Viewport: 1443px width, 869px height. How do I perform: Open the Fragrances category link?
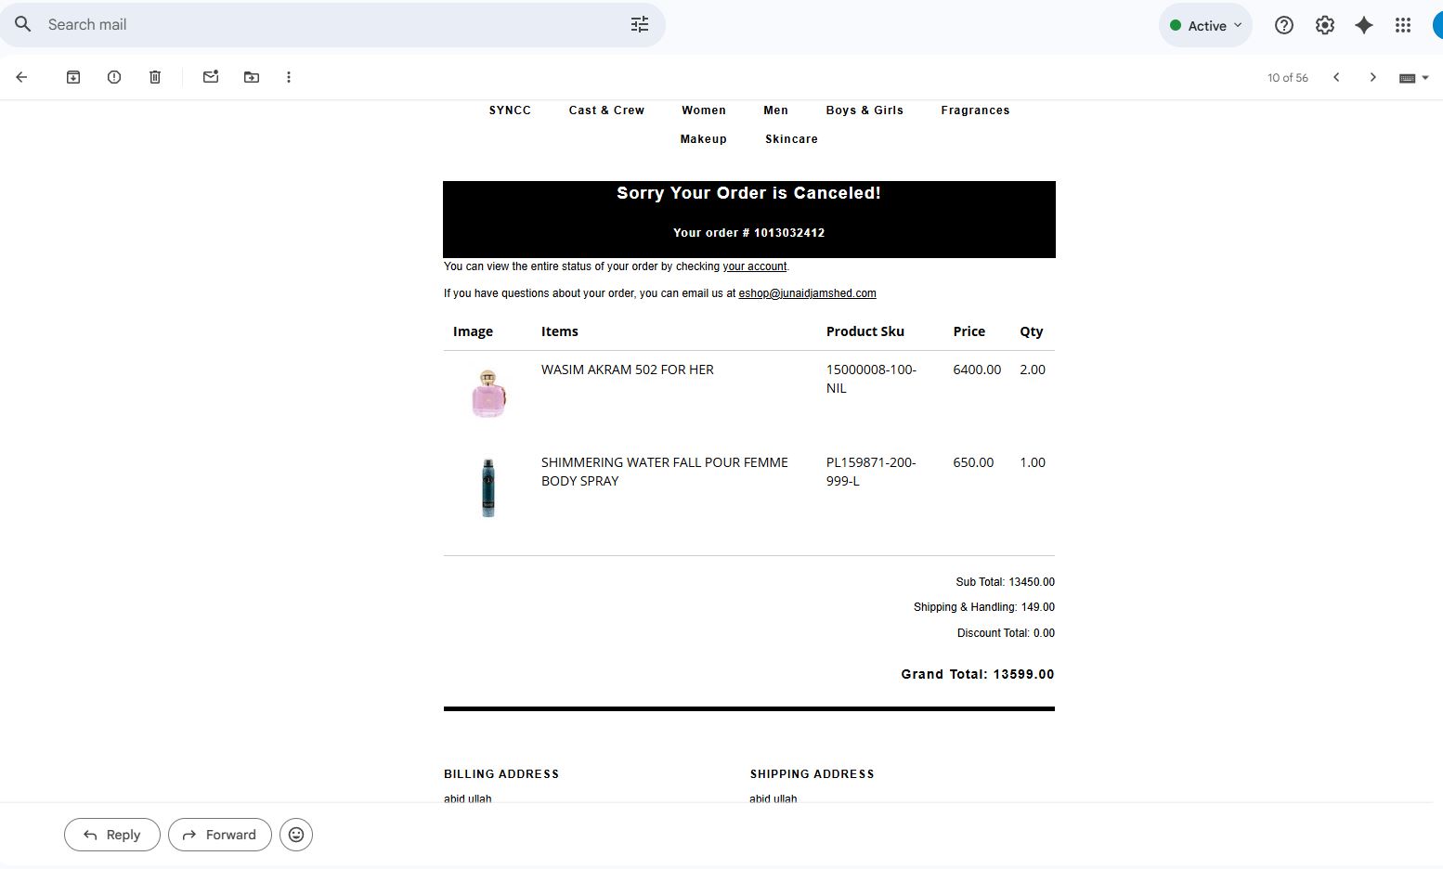pyautogui.click(x=975, y=110)
